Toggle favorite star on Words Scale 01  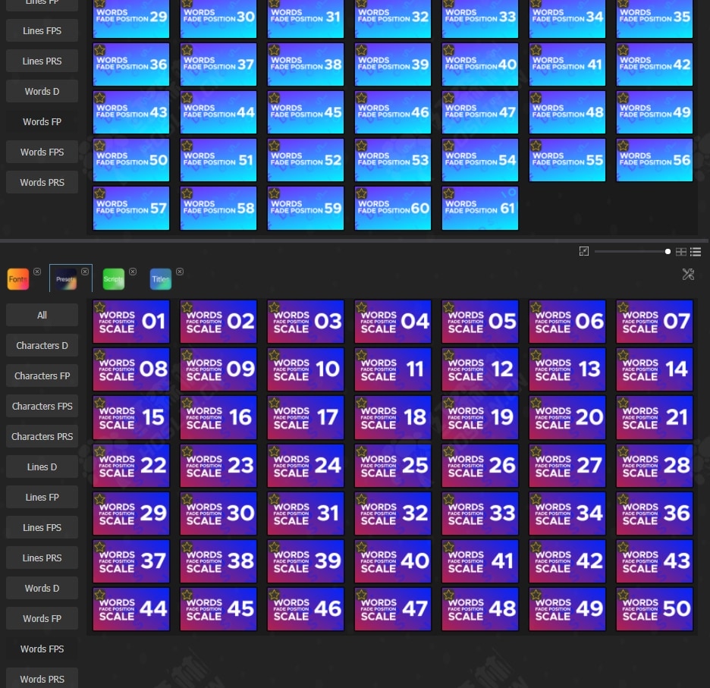[x=99, y=307]
